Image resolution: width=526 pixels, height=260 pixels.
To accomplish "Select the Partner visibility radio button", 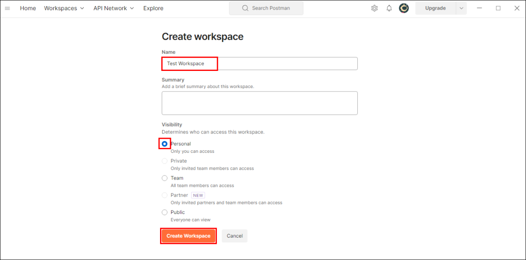I will click(x=165, y=195).
